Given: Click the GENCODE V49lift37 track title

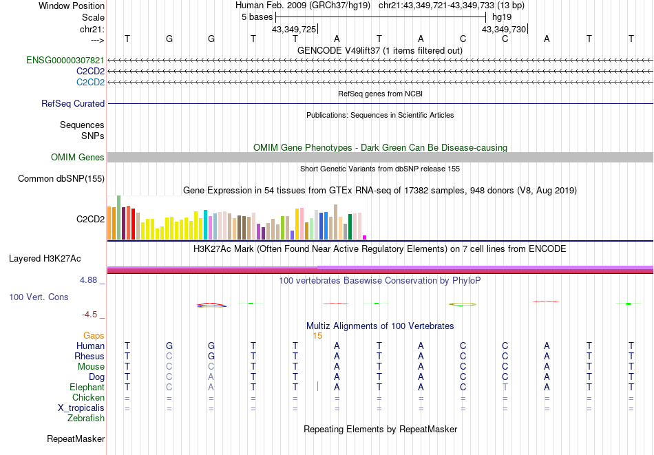Looking at the screenshot, I should (380, 50).
